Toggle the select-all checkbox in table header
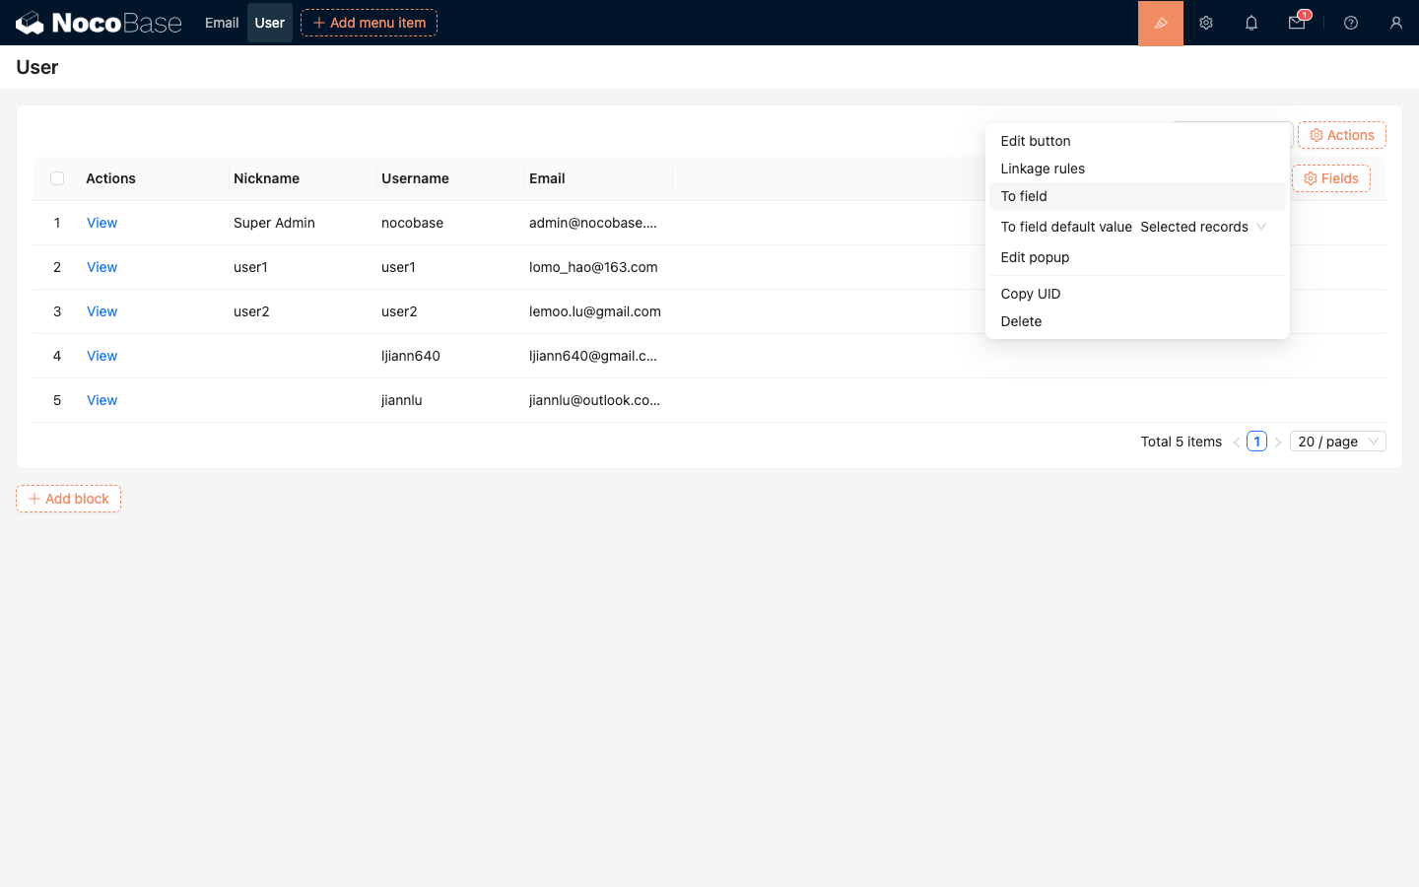The height and width of the screenshot is (887, 1419). point(57,178)
